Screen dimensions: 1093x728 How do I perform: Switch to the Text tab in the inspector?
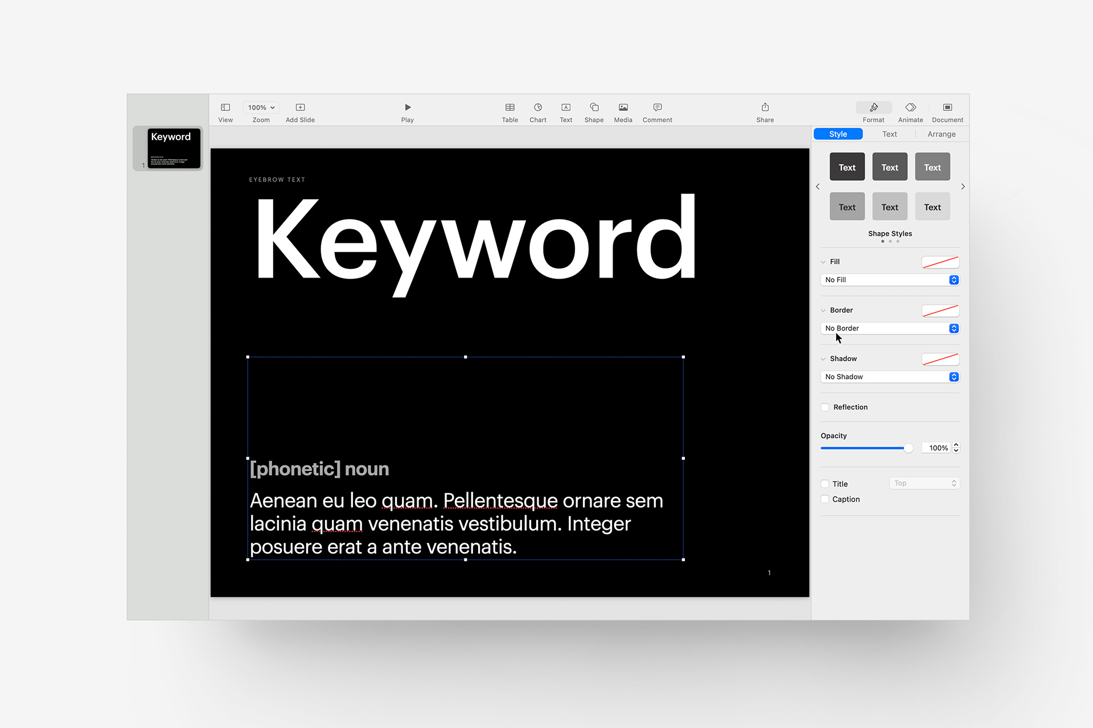pyautogui.click(x=889, y=134)
